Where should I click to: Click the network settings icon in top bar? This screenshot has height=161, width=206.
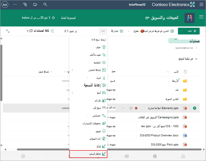25,5
